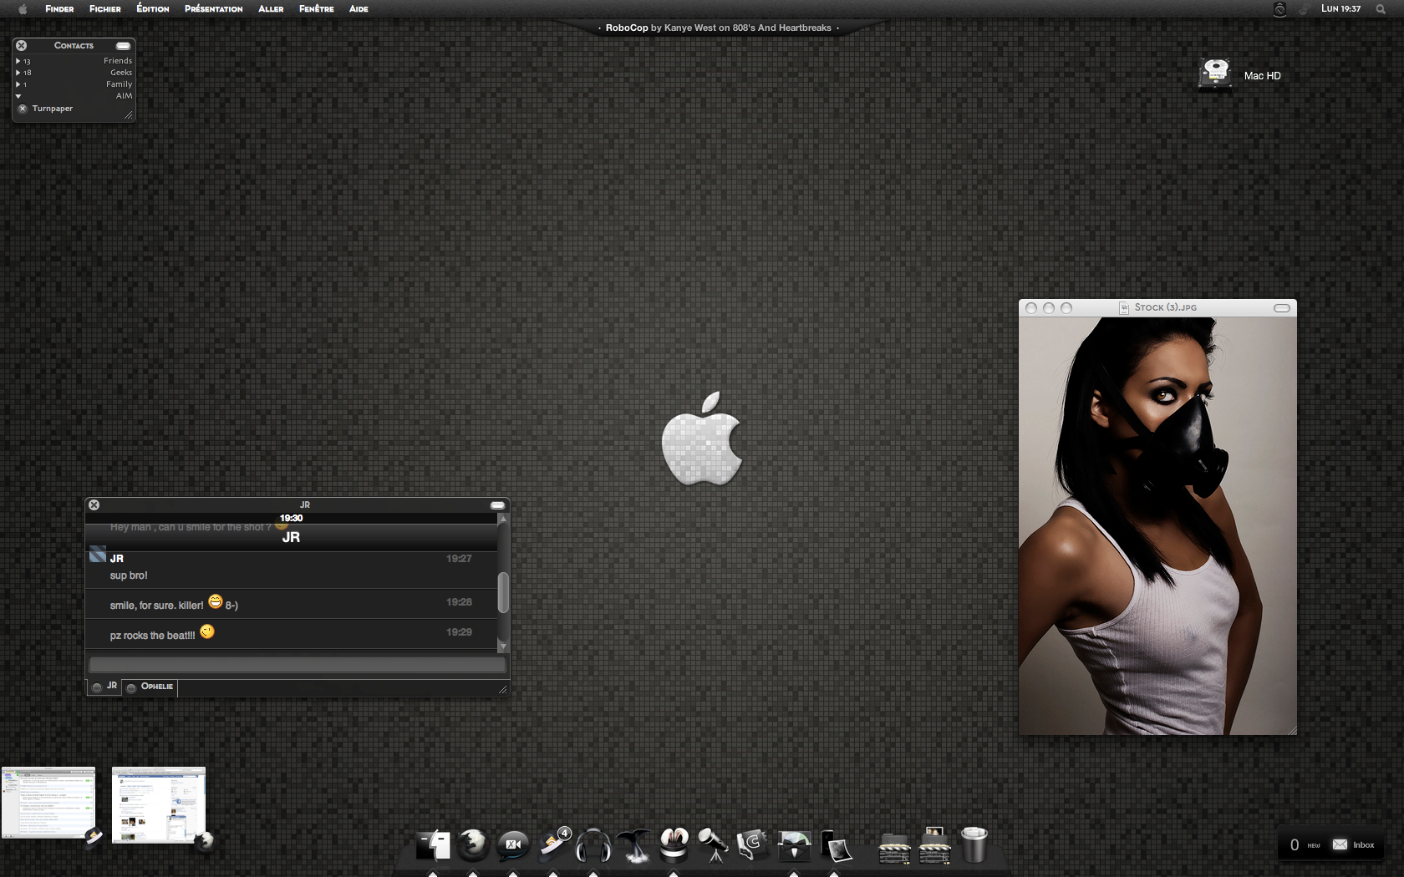Click the 0 new mail counter
This screenshot has height=877, width=1404.
[1295, 845]
